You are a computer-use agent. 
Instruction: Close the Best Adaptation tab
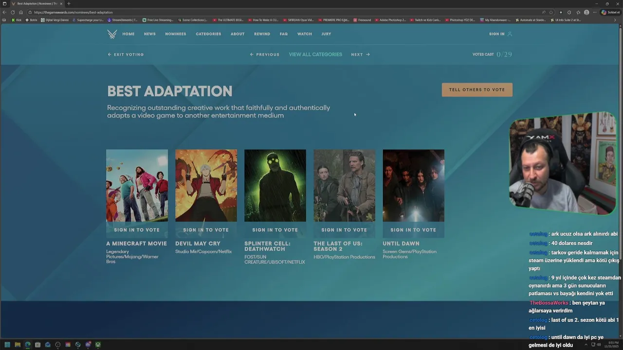tap(61, 3)
